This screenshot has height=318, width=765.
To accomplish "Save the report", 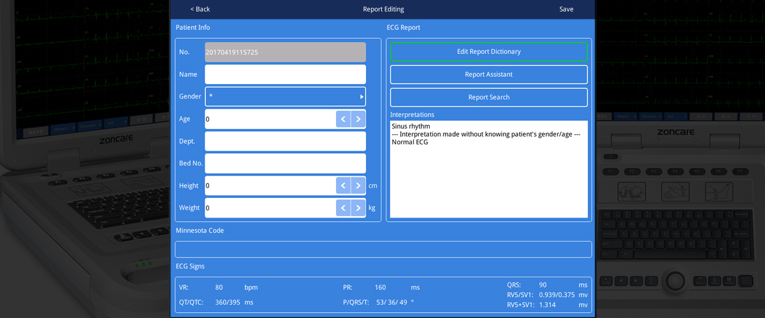I will (565, 10).
